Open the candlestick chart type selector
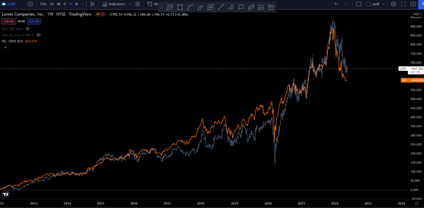424x208 pixels. pos(92,4)
